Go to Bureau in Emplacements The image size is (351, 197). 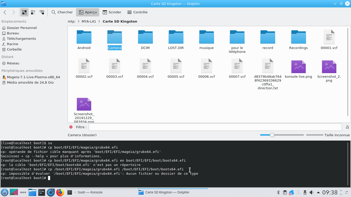click(x=11, y=33)
